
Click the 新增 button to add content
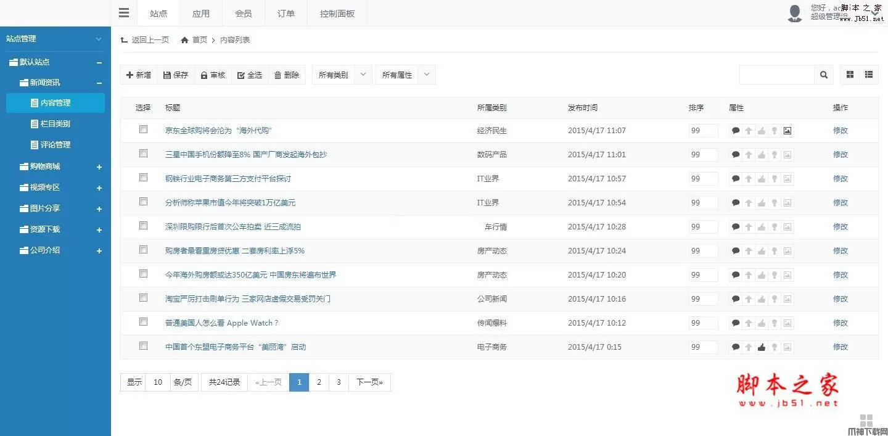pos(138,74)
